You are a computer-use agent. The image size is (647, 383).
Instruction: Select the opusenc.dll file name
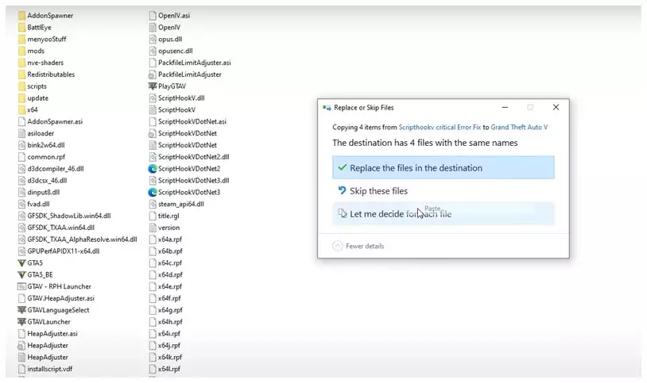point(176,51)
